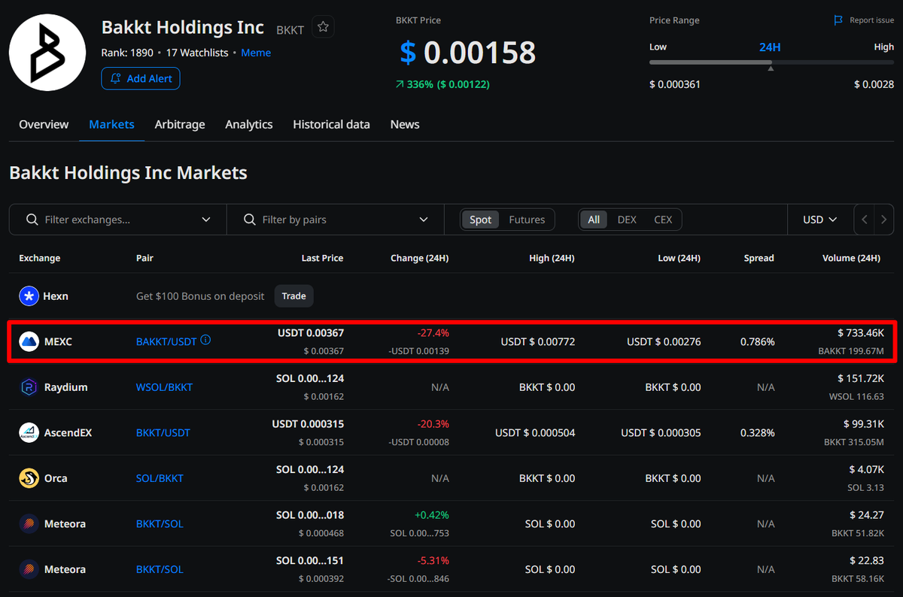Expand the Filter by pairs dropdown arrow
Image resolution: width=903 pixels, height=597 pixels.
coord(424,220)
